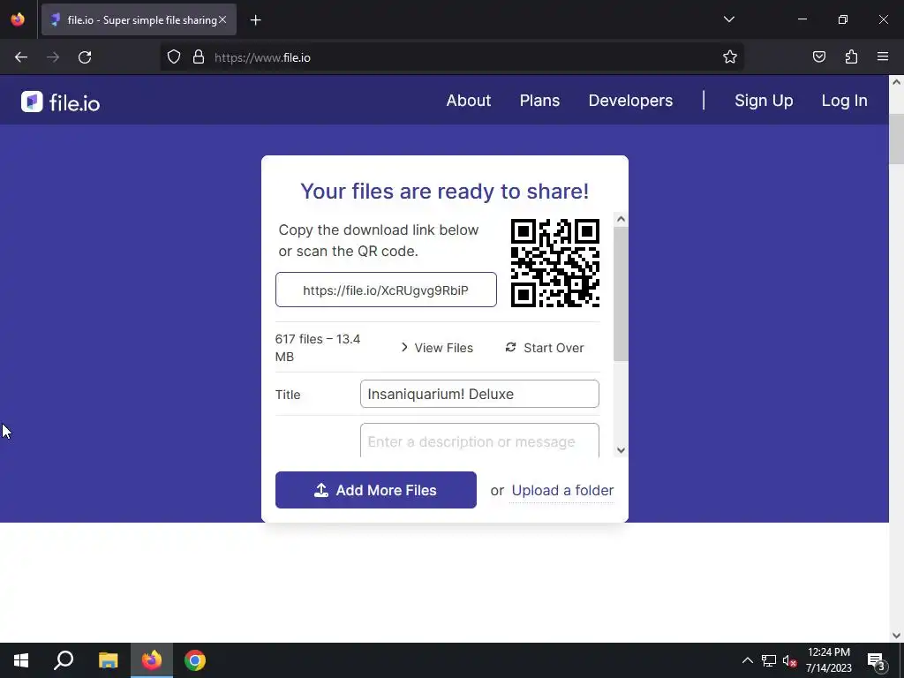The width and height of the screenshot is (904, 678).
Task: Open the Save to Pocket icon
Action: click(818, 56)
